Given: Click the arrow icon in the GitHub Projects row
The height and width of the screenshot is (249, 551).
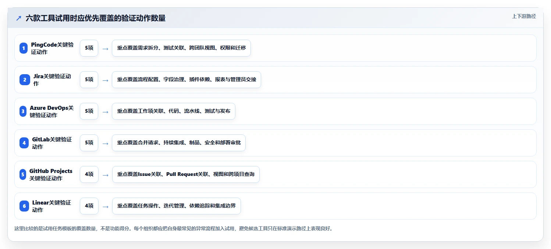Looking at the screenshot, I should (x=105, y=175).
